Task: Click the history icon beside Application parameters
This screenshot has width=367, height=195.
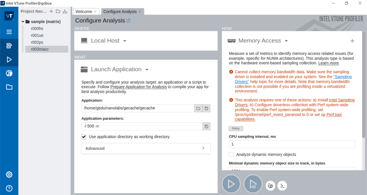Action: 206,126
